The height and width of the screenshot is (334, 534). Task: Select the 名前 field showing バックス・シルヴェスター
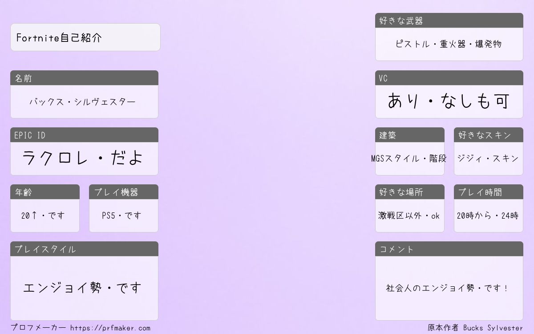tap(83, 102)
